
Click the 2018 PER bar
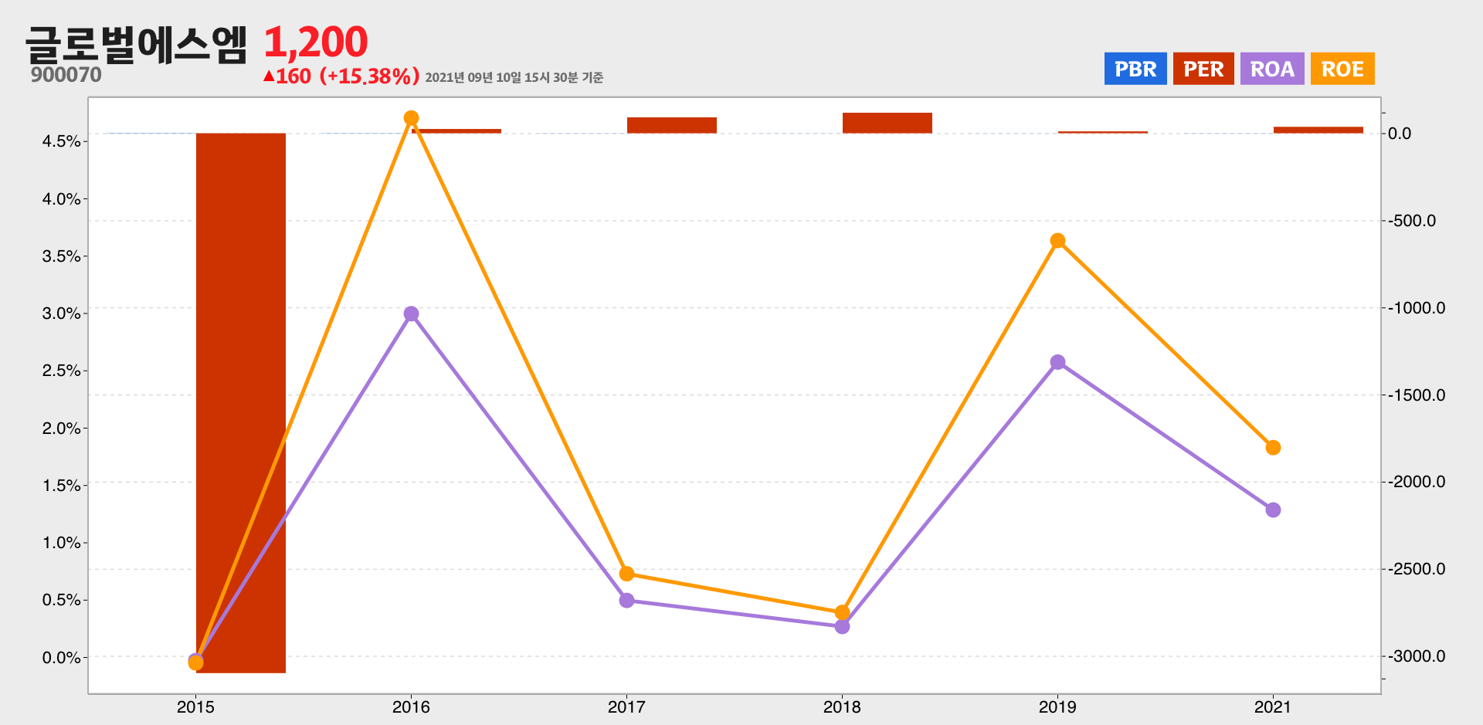click(x=887, y=123)
